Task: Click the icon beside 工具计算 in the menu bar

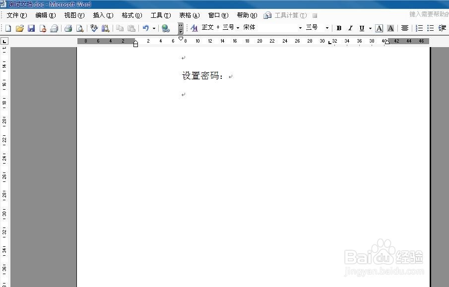Action: (x=267, y=15)
